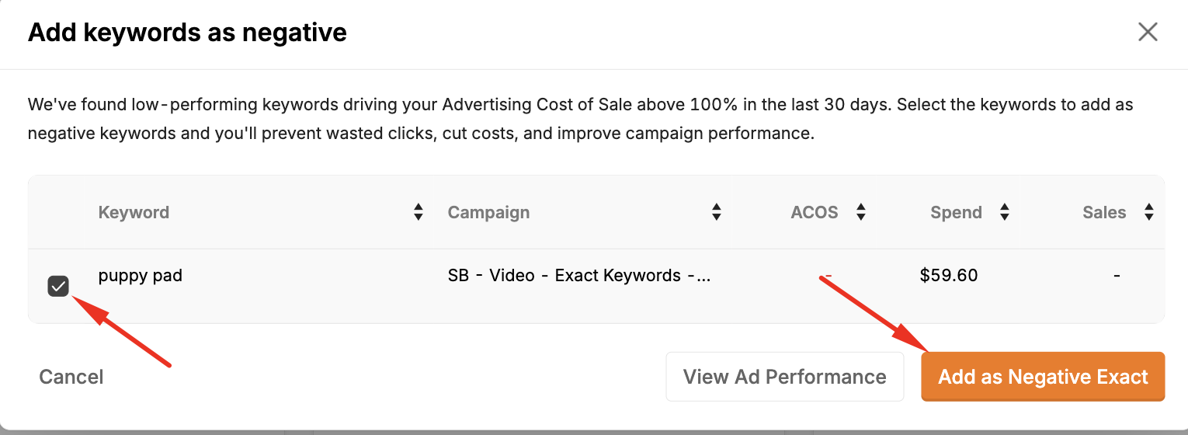Screen dimensions: 1188x435
Task: Open View Ad Performance
Action: 785,377
